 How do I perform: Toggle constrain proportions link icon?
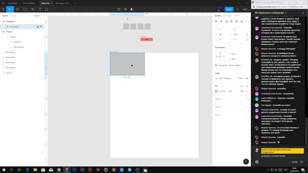coord(247,34)
